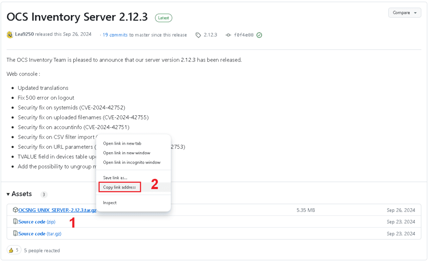Image resolution: width=429 pixels, height=262 pixels.
Task: Click the 5 people reacted text
Action: [x=42, y=251]
